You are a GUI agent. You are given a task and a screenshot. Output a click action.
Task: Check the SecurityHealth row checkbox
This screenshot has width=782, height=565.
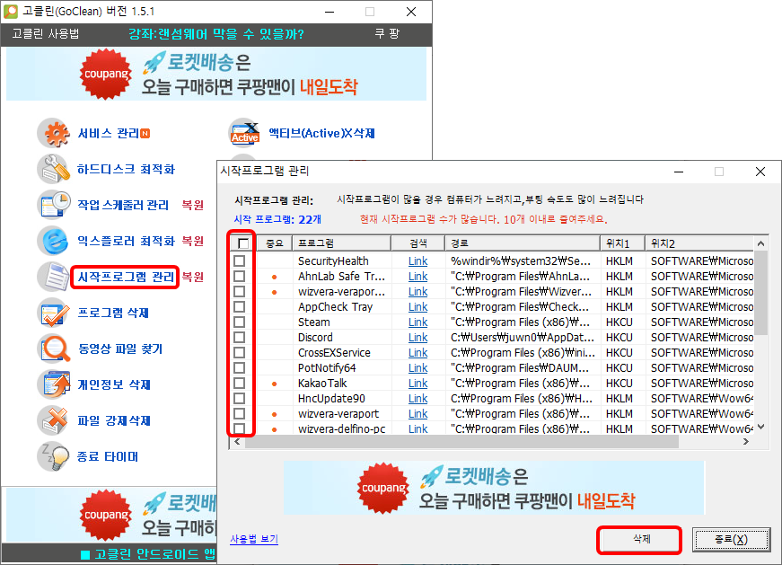[x=240, y=261]
